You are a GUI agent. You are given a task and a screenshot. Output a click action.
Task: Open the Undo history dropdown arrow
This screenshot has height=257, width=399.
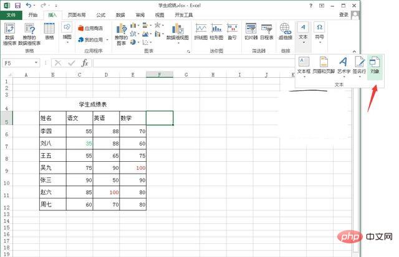pyautogui.click(x=34, y=6)
